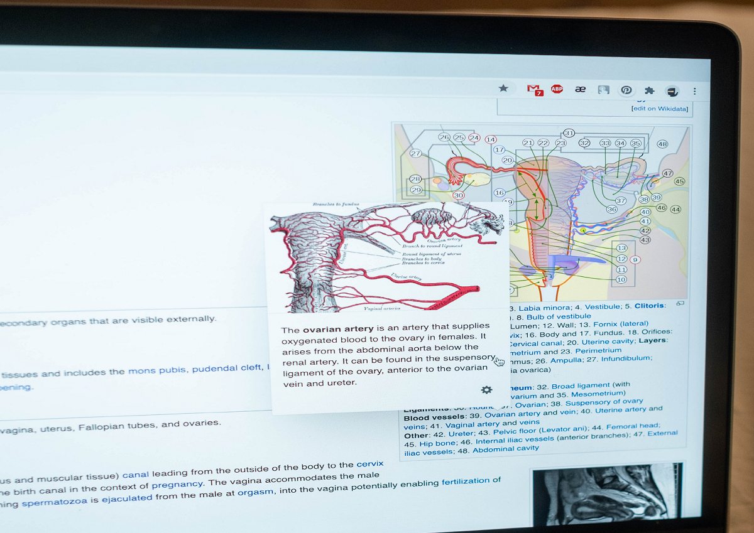
Task: Open 'Vestibule' caption link
Action: click(603, 307)
